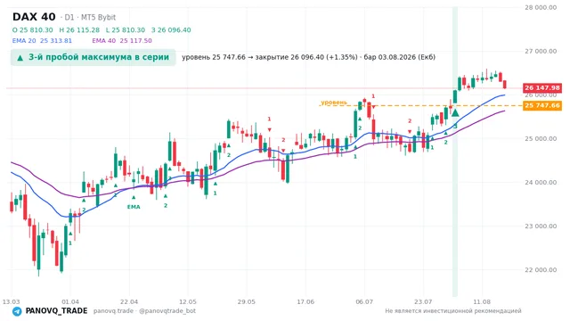
Task: Click the 11.08 date axis label
Action: tap(482, 301)
